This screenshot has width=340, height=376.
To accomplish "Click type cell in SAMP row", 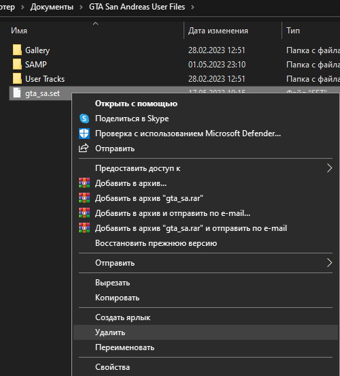I will tap(313, 65).
